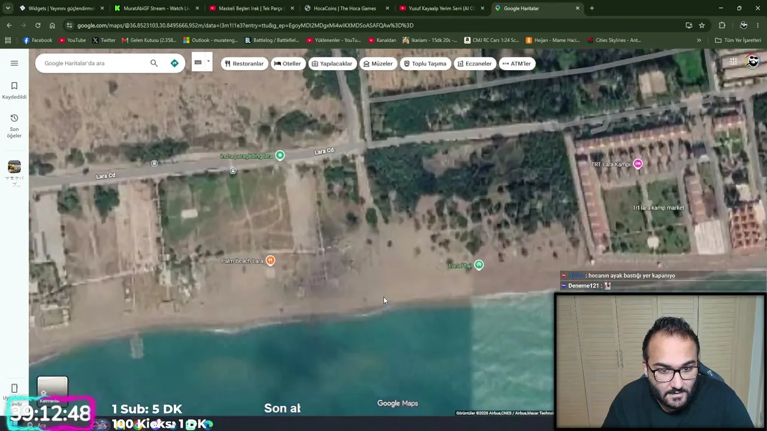767x431 pixels.
Task: Click the search magnifier icon
Action: pos(154,63)
